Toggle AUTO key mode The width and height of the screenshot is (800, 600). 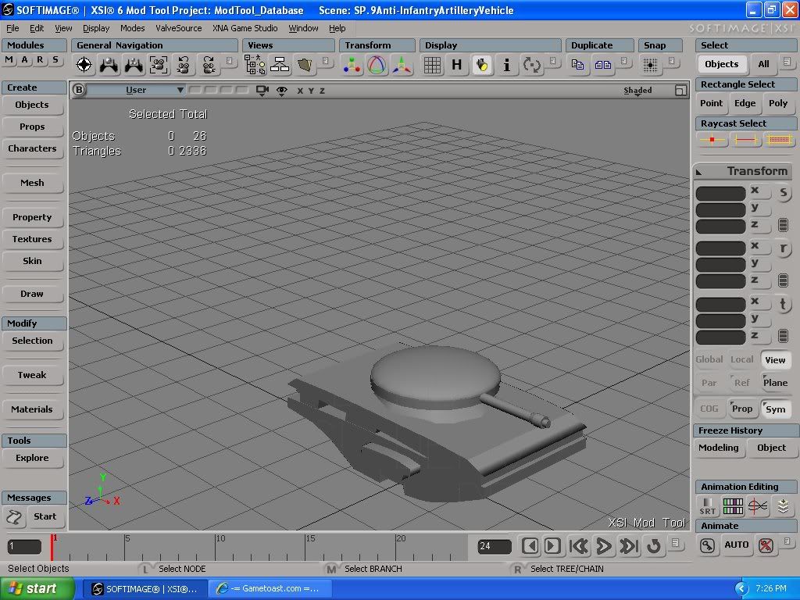[736, 545]
